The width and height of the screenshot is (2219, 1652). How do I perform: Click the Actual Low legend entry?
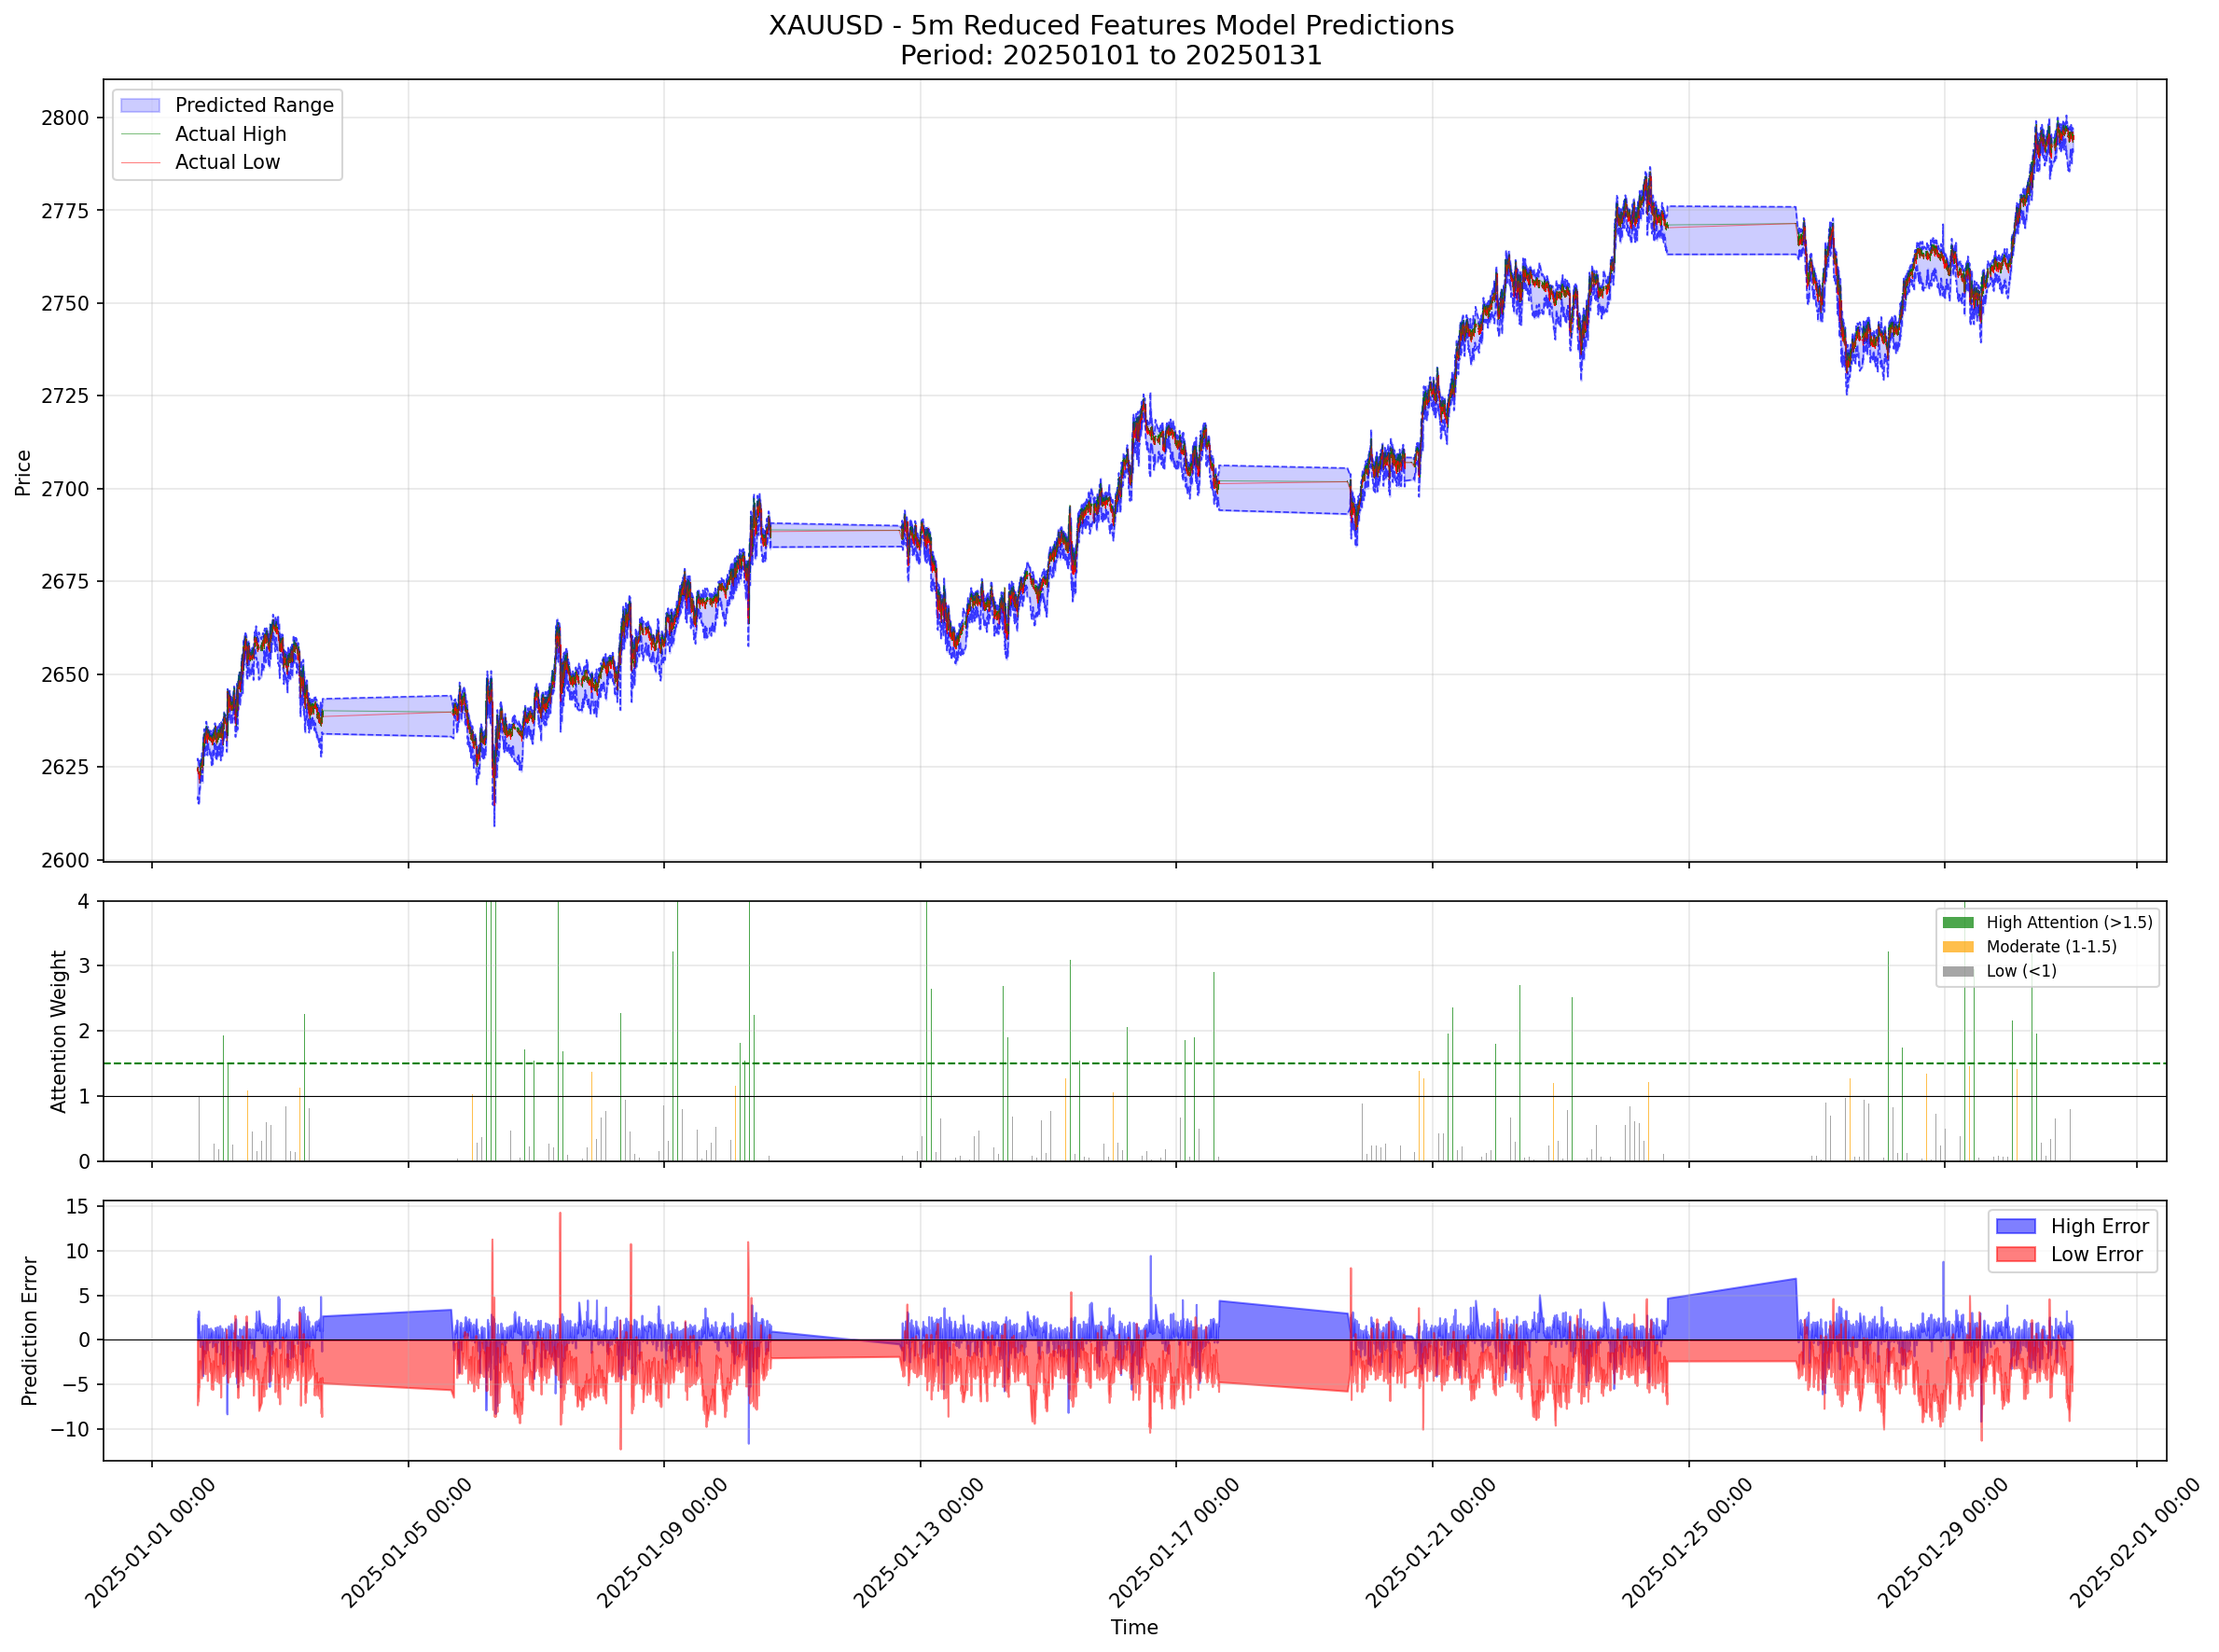227,162
